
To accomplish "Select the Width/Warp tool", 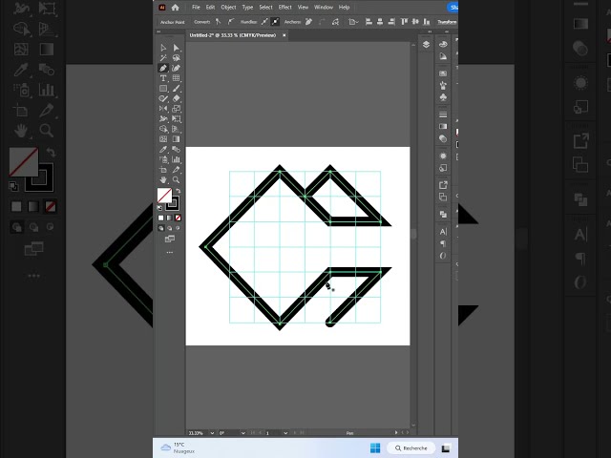I will point(163,118).
